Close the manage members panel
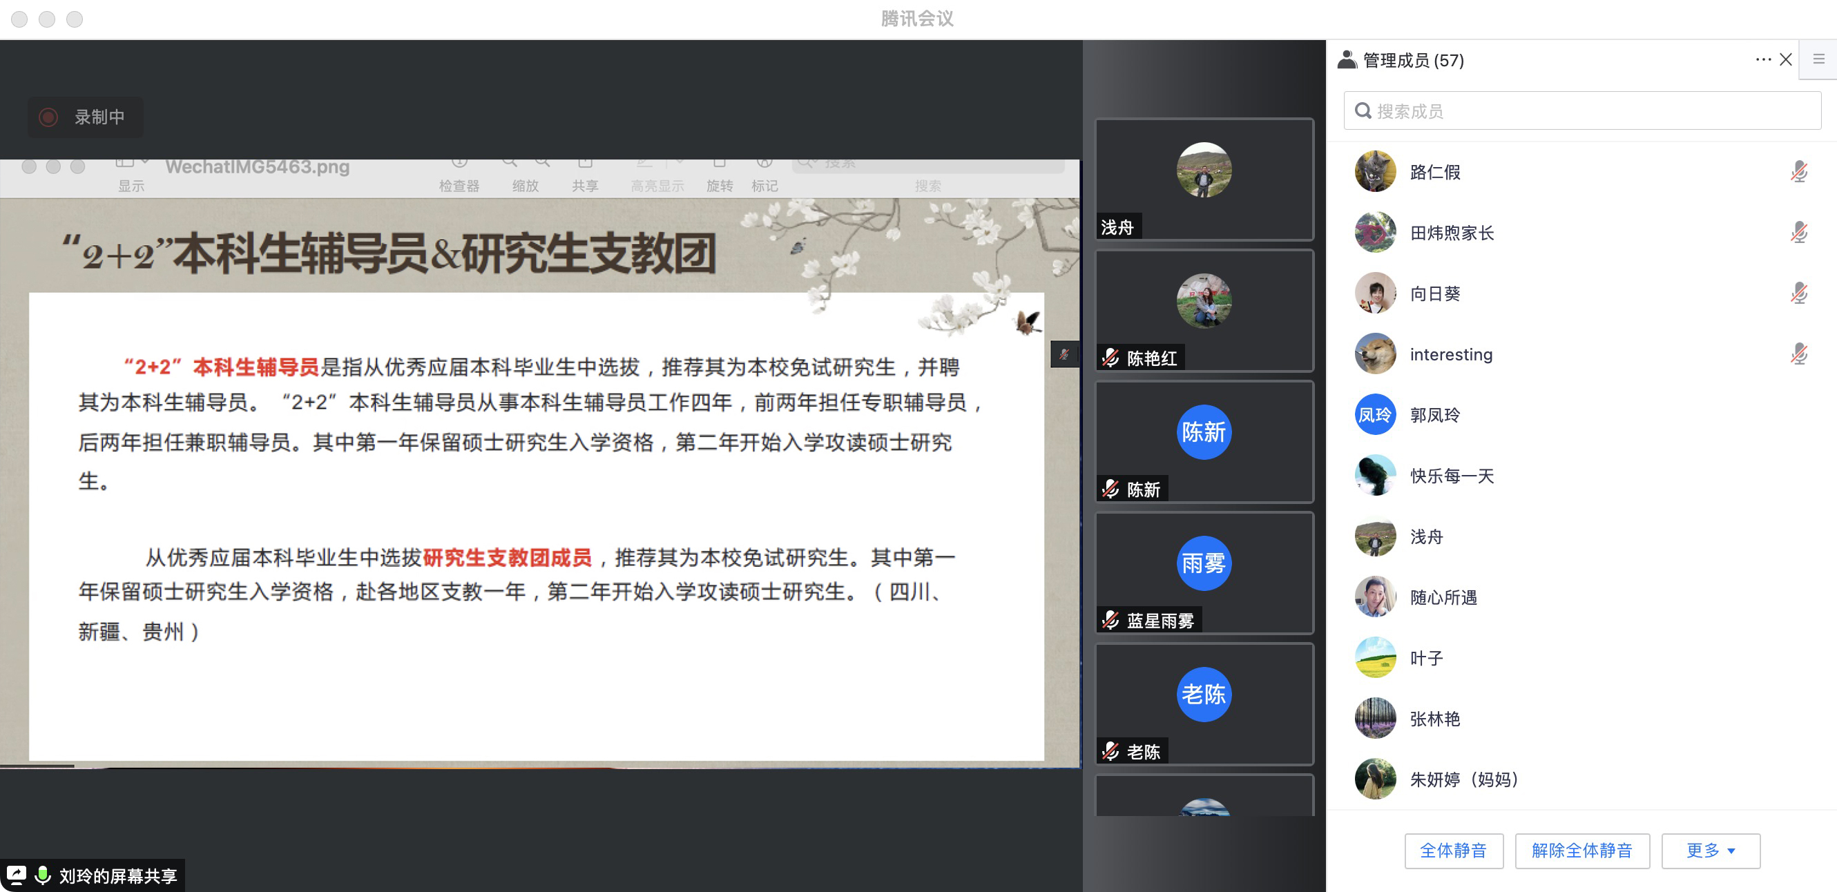Screen dimensions: 1837x892 click(1785, 60)
